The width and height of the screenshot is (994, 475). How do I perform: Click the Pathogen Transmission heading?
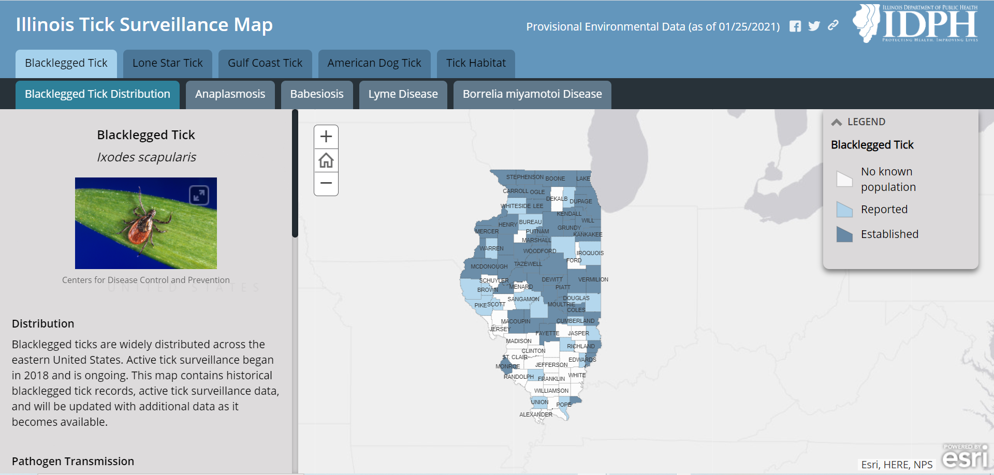point(73,461)
